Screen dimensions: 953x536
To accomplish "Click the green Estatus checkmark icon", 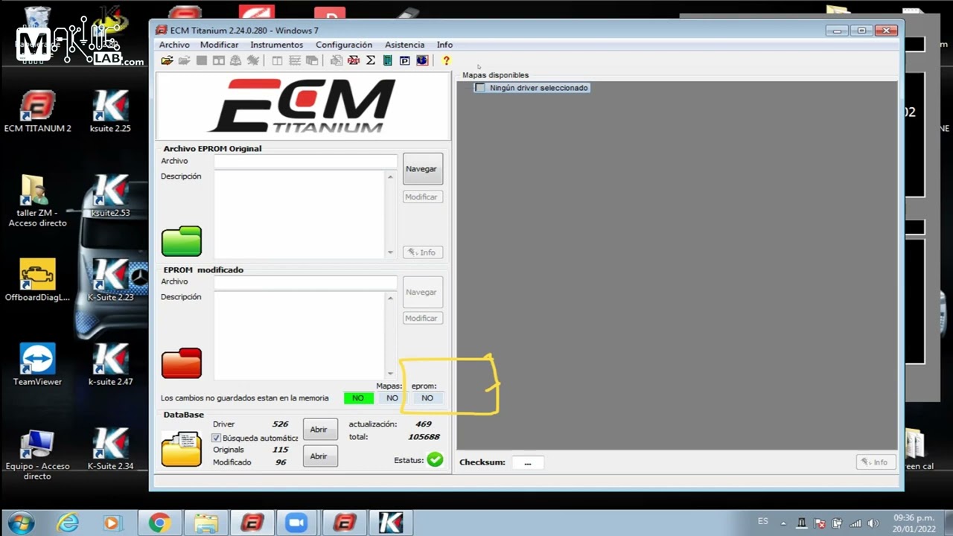I will coord(435,459).
